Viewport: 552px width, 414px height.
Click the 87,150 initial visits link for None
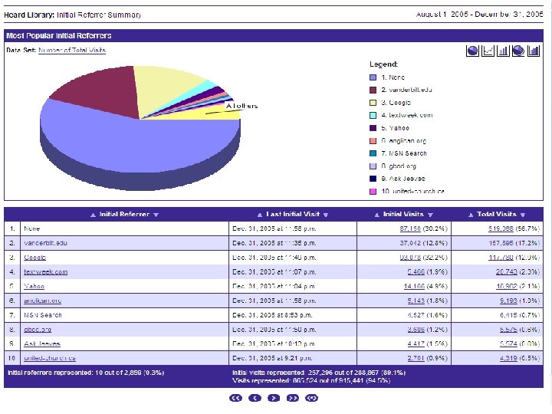point(410,228)
